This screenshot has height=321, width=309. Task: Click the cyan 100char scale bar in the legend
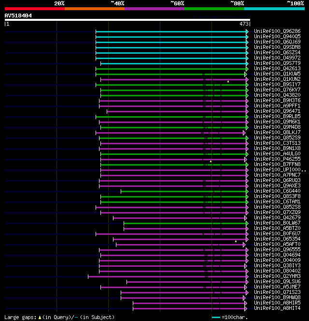[x=216, y=318]
